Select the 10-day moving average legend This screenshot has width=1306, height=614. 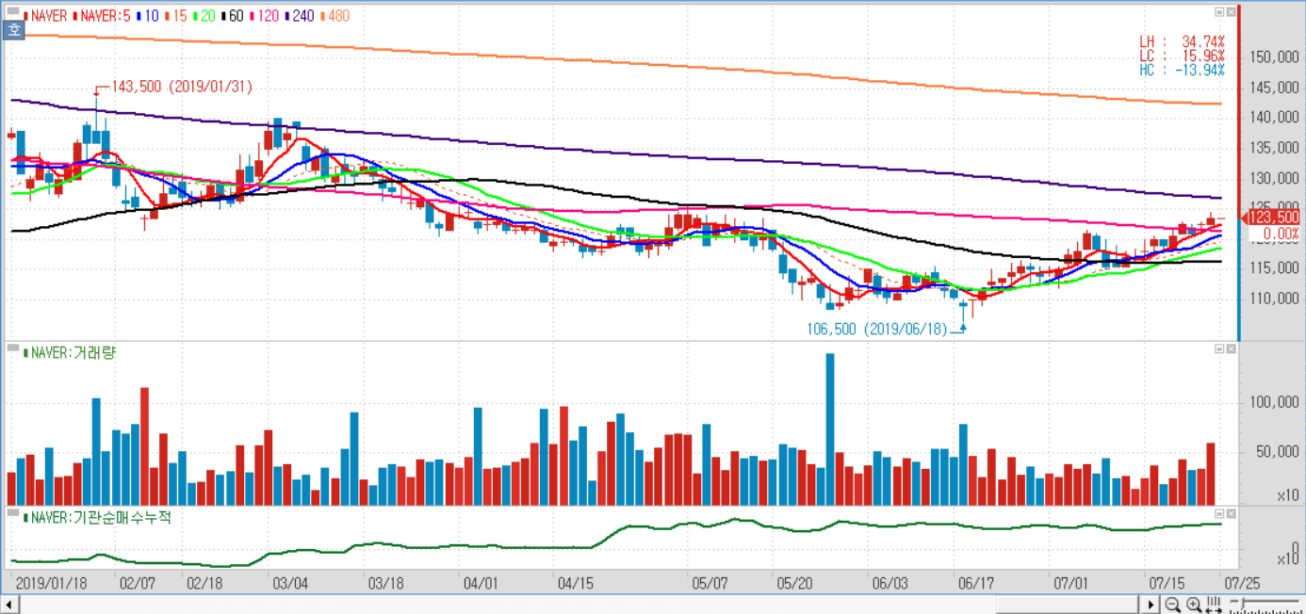coord(148,15)
